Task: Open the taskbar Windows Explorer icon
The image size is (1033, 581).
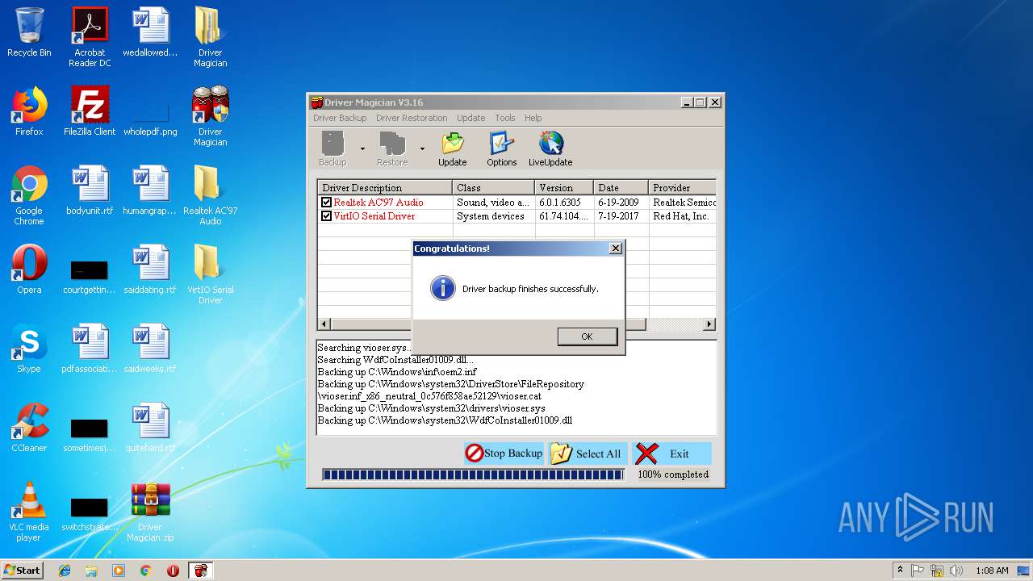Action: pos(91,571)
